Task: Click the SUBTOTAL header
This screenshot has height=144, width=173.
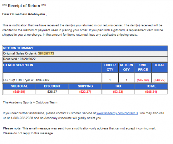Action: [19, 86]
